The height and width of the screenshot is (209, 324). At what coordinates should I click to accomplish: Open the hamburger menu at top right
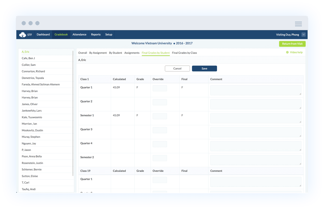tap(298, 24)
